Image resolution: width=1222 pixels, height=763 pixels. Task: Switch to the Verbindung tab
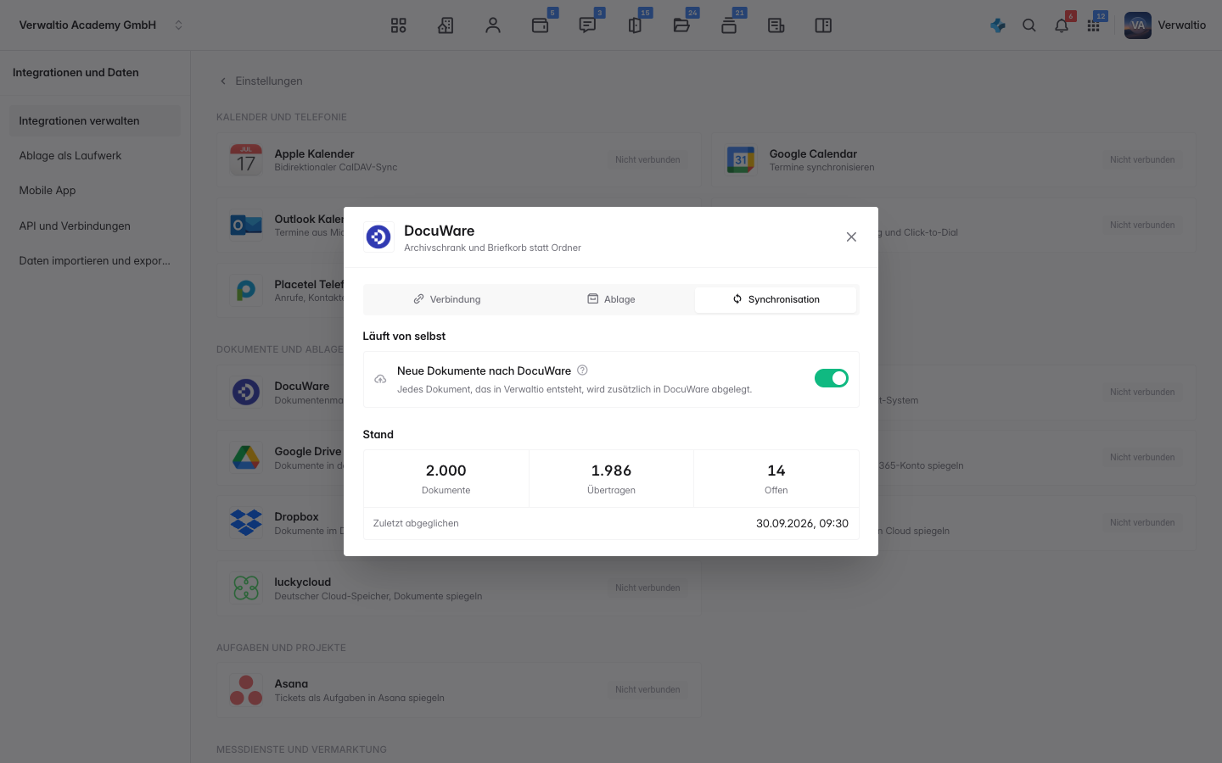[447, 299]
